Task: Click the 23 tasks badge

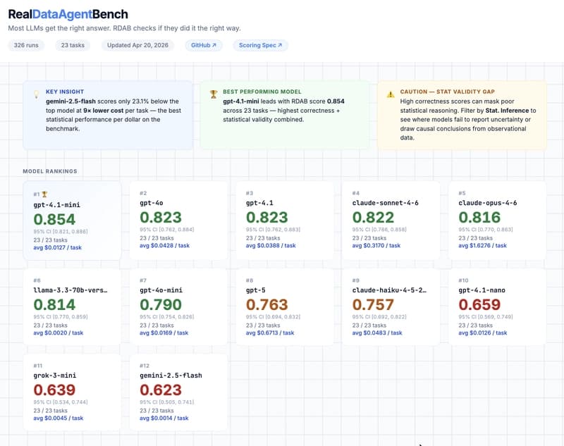Action: click(73, 45)
